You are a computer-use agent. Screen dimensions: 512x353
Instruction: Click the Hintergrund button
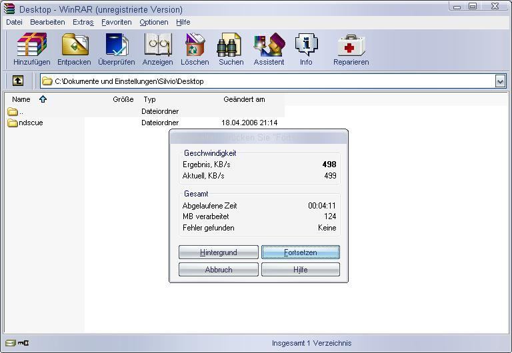pos(219,252)
